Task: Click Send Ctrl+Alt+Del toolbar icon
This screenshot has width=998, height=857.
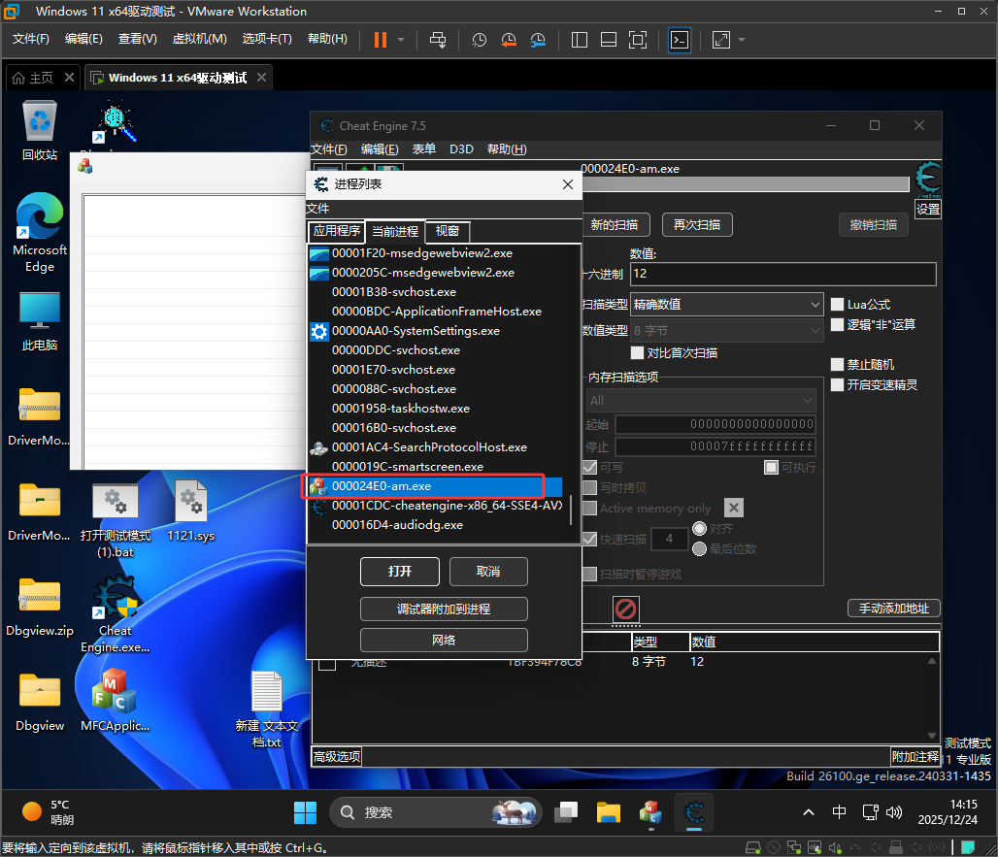Action: pos(438,40)
